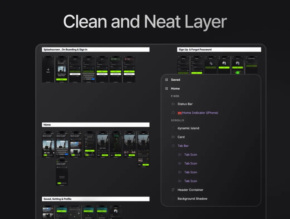Screen dimensions: 290x219
Task: Click the red flag emoji in the Home Indicator layer name
Action: click(x=179, y=113)
